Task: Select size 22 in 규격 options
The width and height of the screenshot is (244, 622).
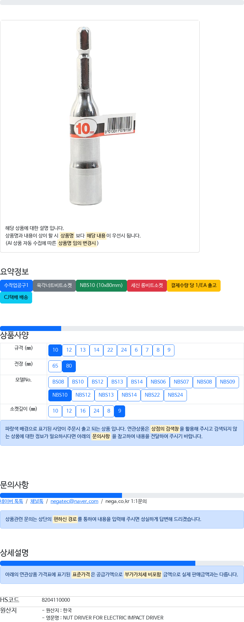Action: tap(110, 350)
